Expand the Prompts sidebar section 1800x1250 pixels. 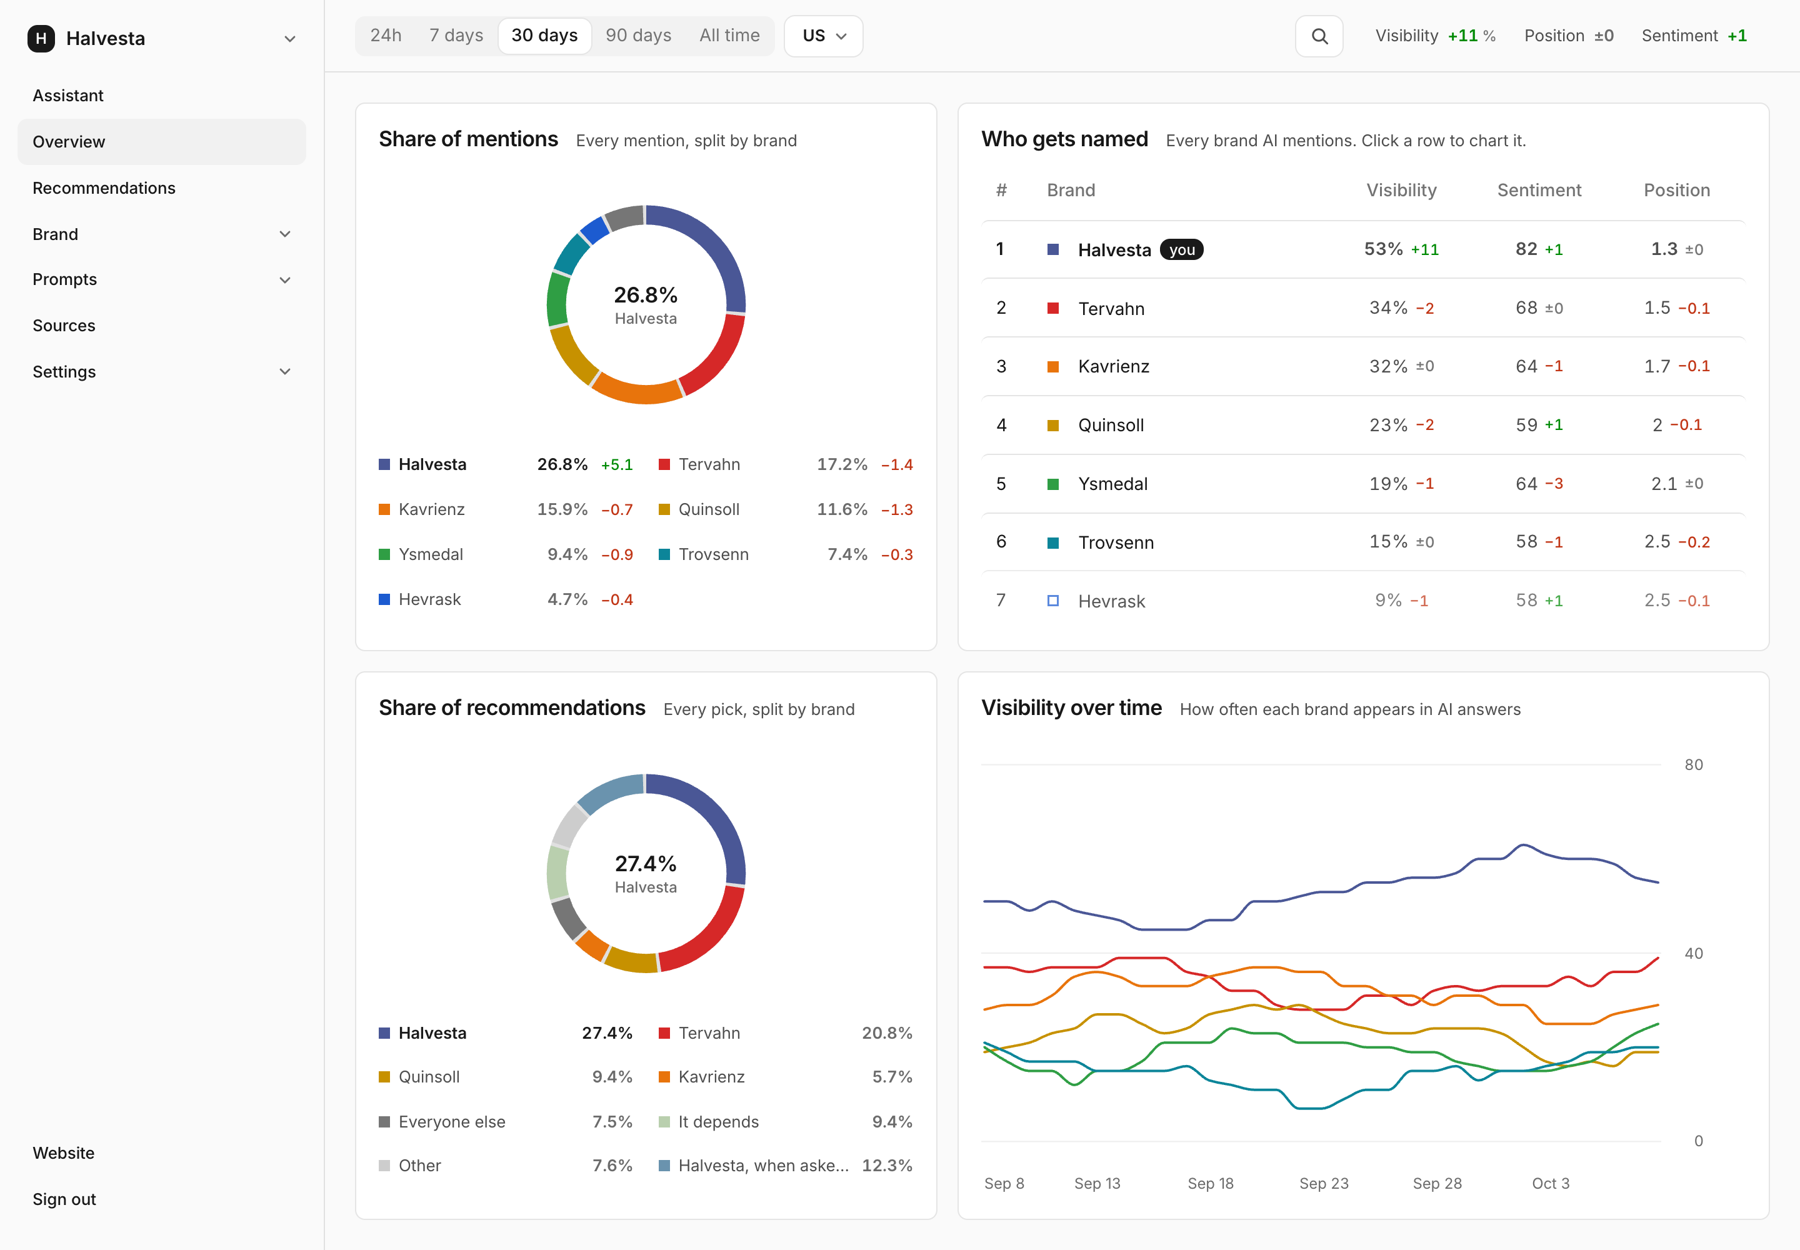point(161,279)
